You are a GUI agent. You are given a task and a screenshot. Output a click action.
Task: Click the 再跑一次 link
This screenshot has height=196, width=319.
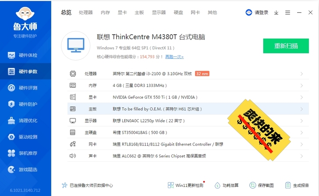(x=174, y=57)
